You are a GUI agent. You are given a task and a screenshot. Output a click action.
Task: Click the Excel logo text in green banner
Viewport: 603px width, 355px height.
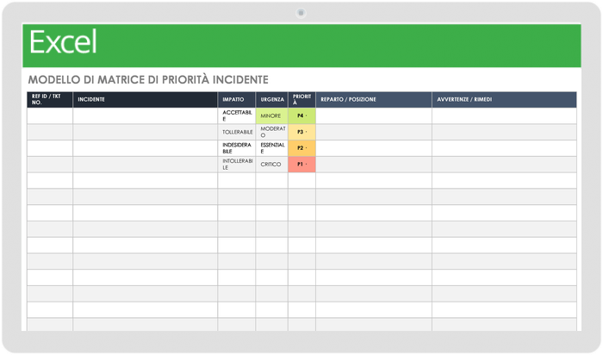pyautogui.click(x=63, y=42)
